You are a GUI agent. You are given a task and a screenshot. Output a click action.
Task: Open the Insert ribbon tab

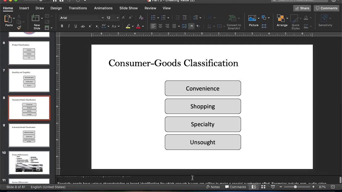click(x=24, y=8)
